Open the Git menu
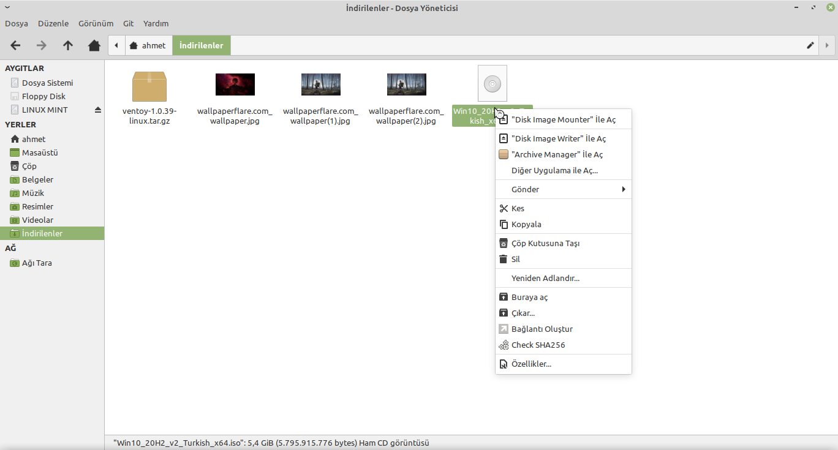 pyautogui.click(x=128, y=24)
